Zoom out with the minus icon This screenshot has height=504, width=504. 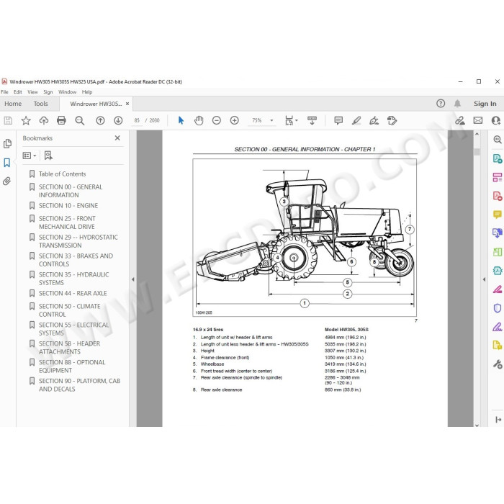point(217,120)
